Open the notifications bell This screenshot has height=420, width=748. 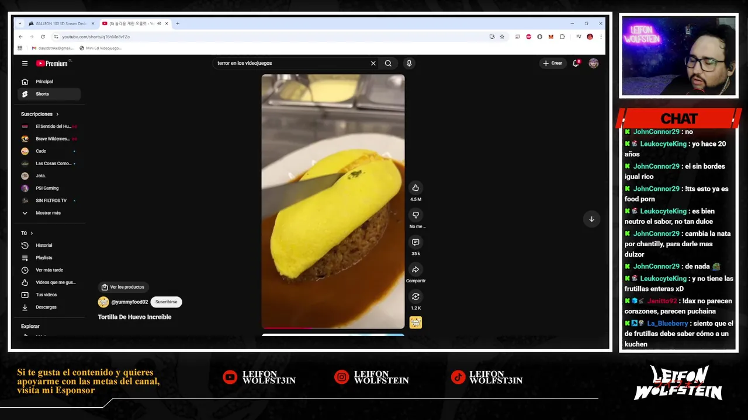[x=576, y=63]
